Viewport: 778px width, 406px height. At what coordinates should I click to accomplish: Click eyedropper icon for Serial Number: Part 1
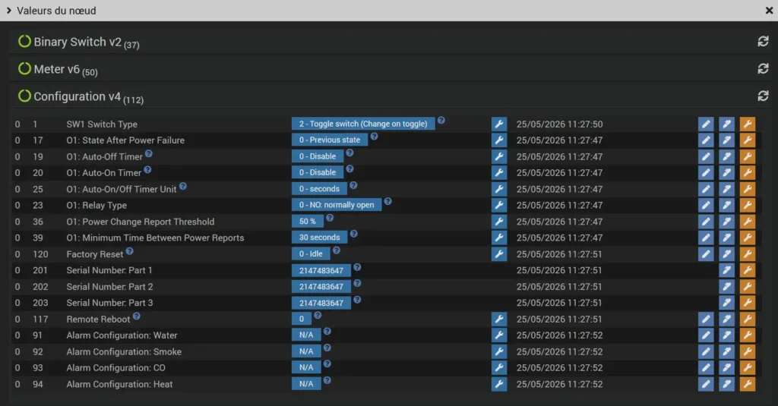click(726, 270)
